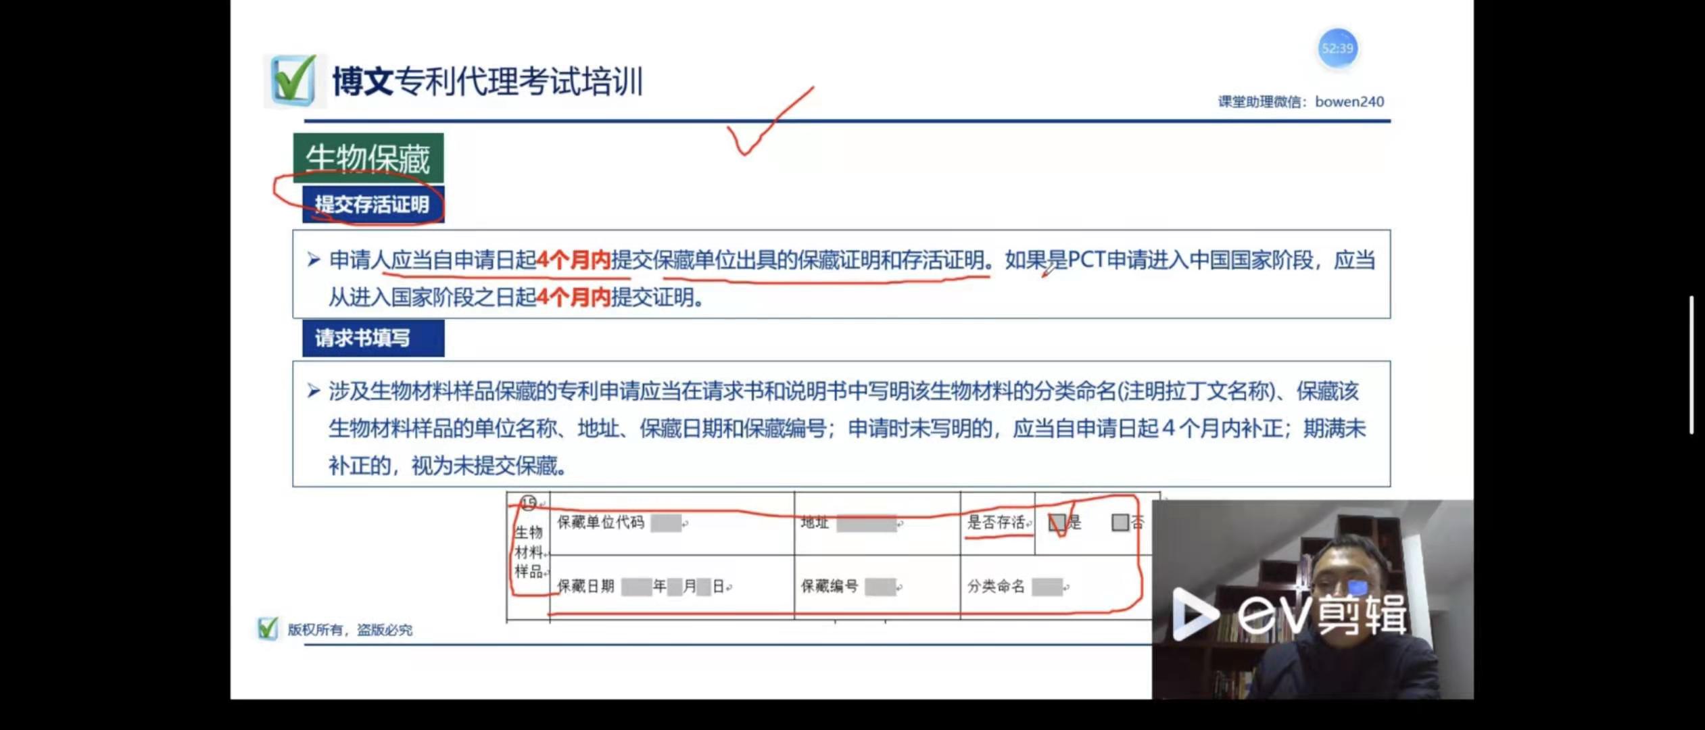The height and width of the screenshot is (730, 1705).
Task: Click the blue 52:39 timer bubble
Action: (1337, 48)
